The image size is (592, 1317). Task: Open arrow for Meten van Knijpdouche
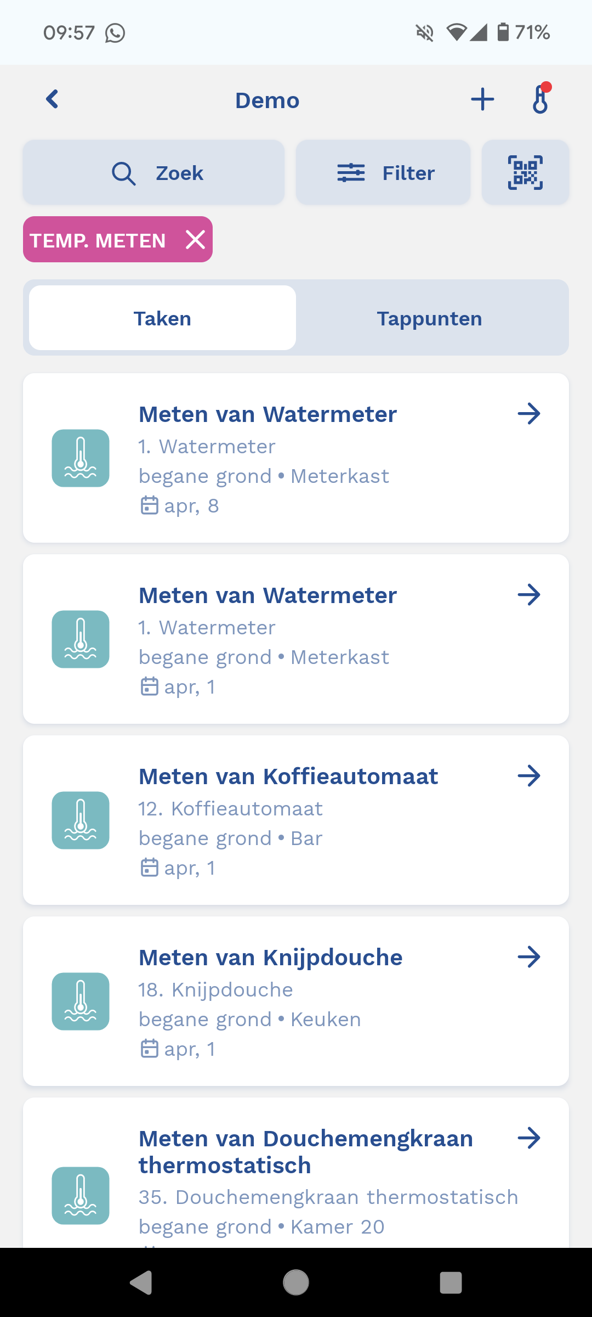pos(529,957)
